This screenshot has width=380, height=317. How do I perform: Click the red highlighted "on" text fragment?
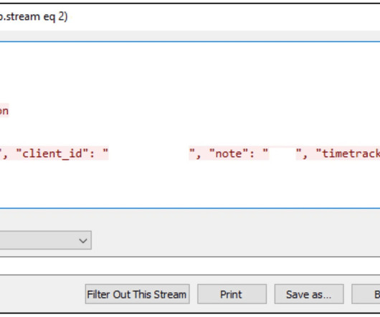(4, 111)
